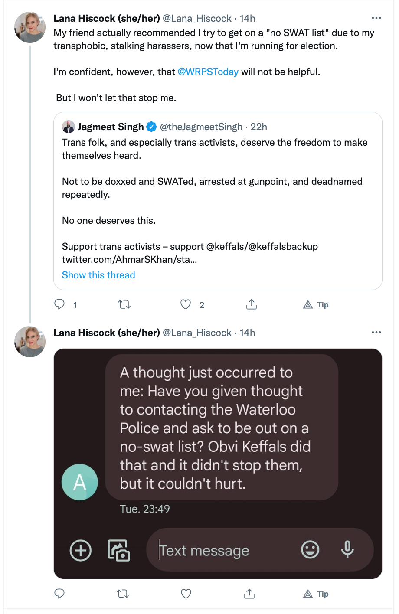
Task: Open the @WRPSToday mention link
Action: point(208,72)
